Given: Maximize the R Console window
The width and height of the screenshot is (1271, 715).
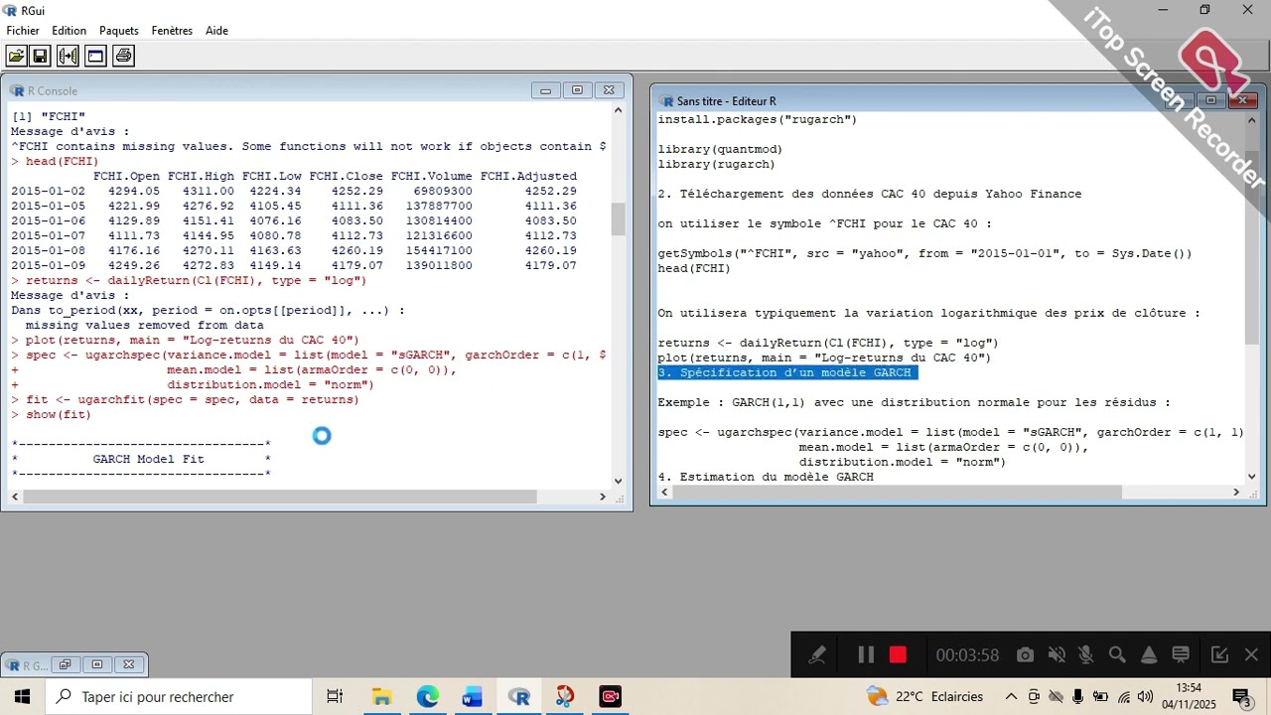Looking at the screenshot, I should [578, 90].
